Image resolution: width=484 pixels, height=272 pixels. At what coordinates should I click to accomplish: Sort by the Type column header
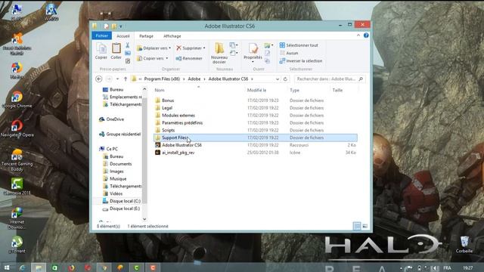[294, 90]
